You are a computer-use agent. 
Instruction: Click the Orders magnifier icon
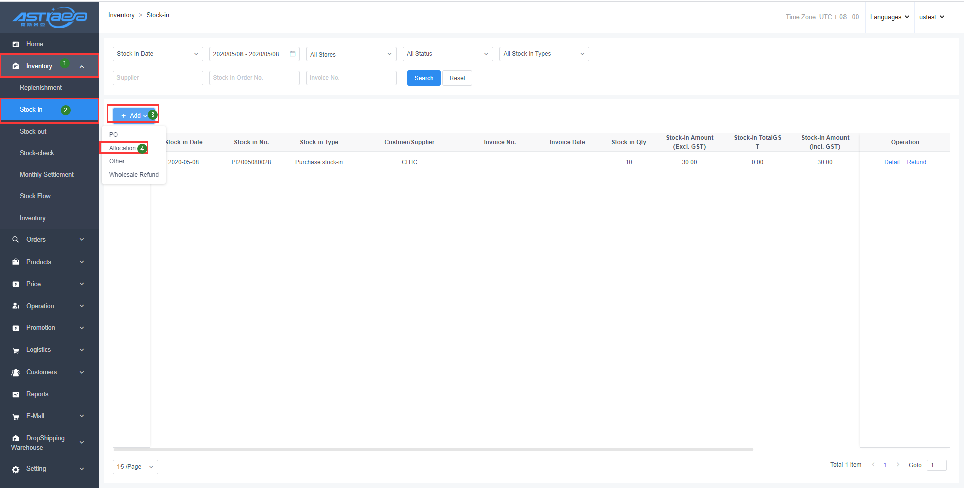pos(16,240)
